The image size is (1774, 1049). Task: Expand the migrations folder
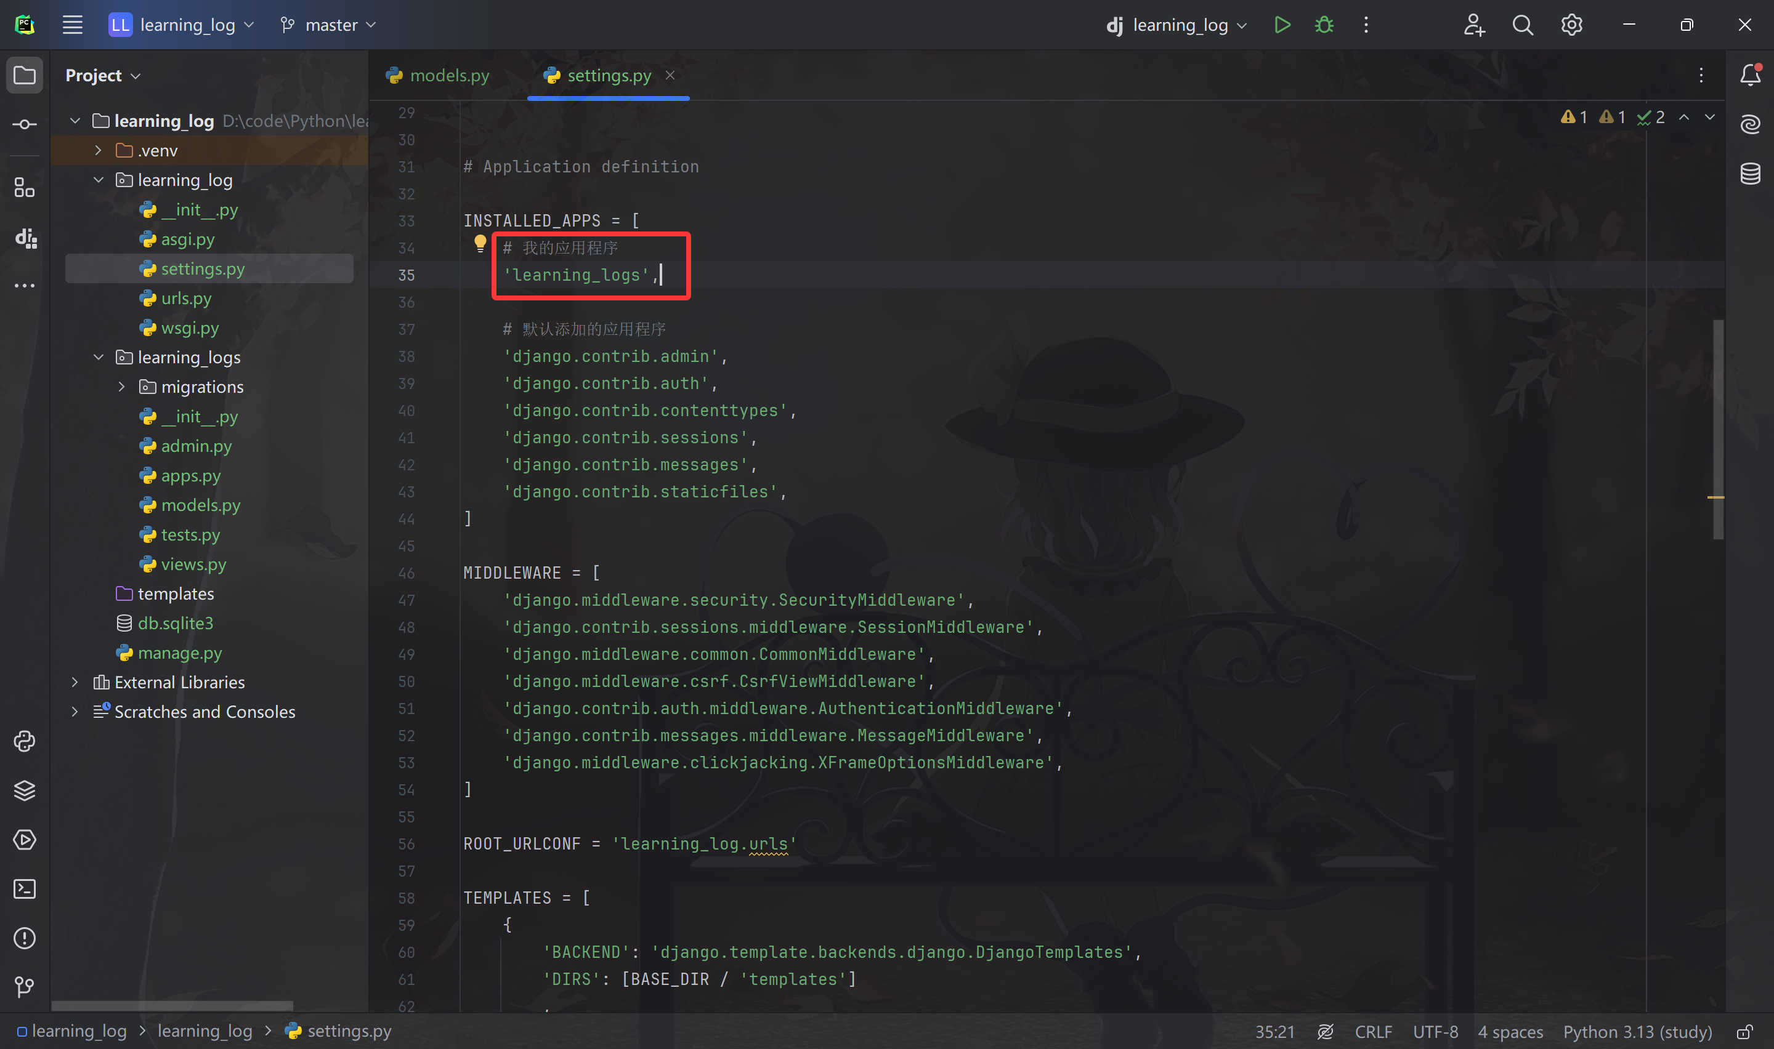tap(121, 387)
